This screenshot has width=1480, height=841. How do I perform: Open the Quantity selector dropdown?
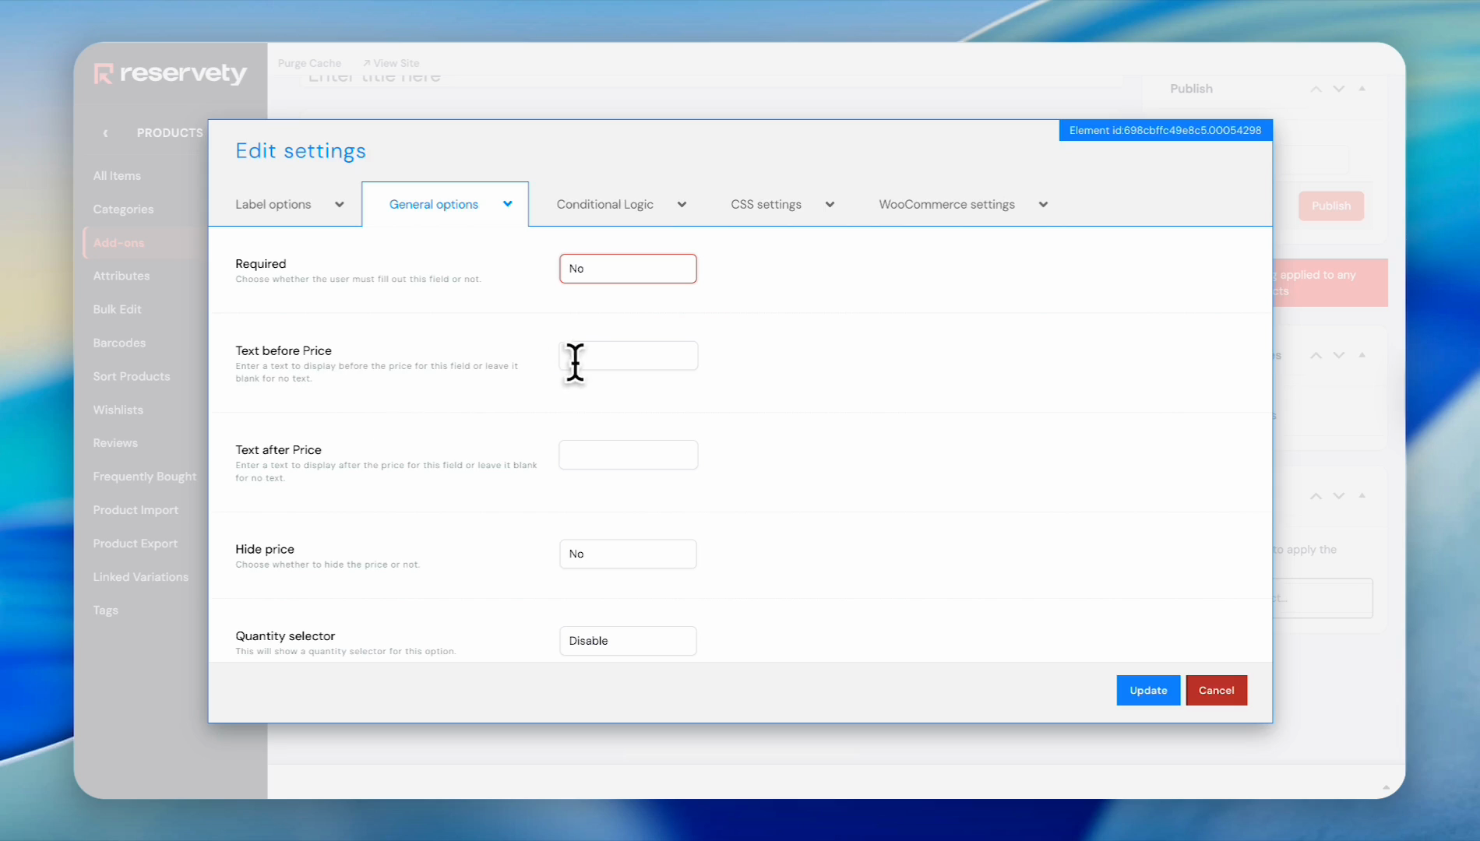tap(628, 641)
